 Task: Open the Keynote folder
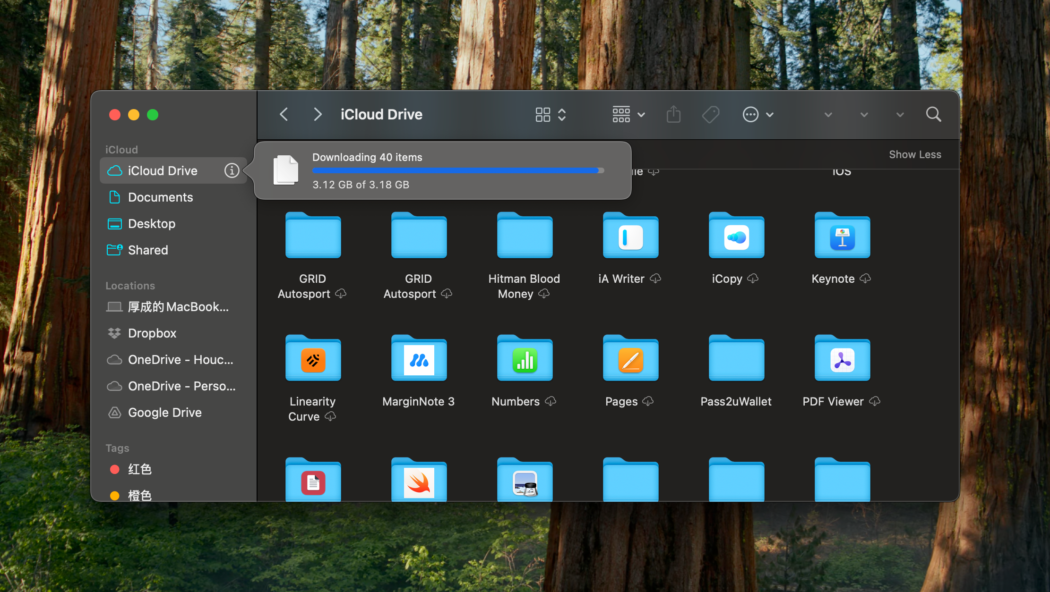coord(842,236)
